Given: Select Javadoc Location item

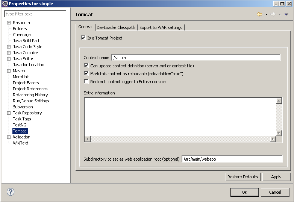Looking at the screenshot, I should [29, 65].
